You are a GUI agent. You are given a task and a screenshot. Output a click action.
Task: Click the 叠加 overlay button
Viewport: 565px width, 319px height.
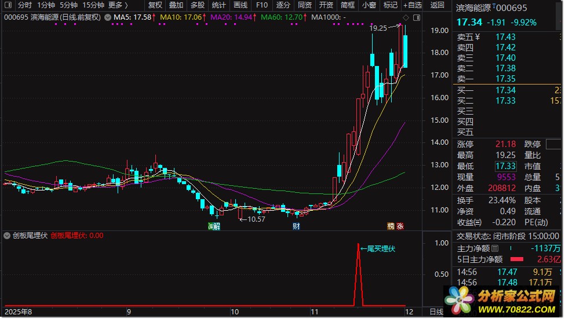[176, 5]
